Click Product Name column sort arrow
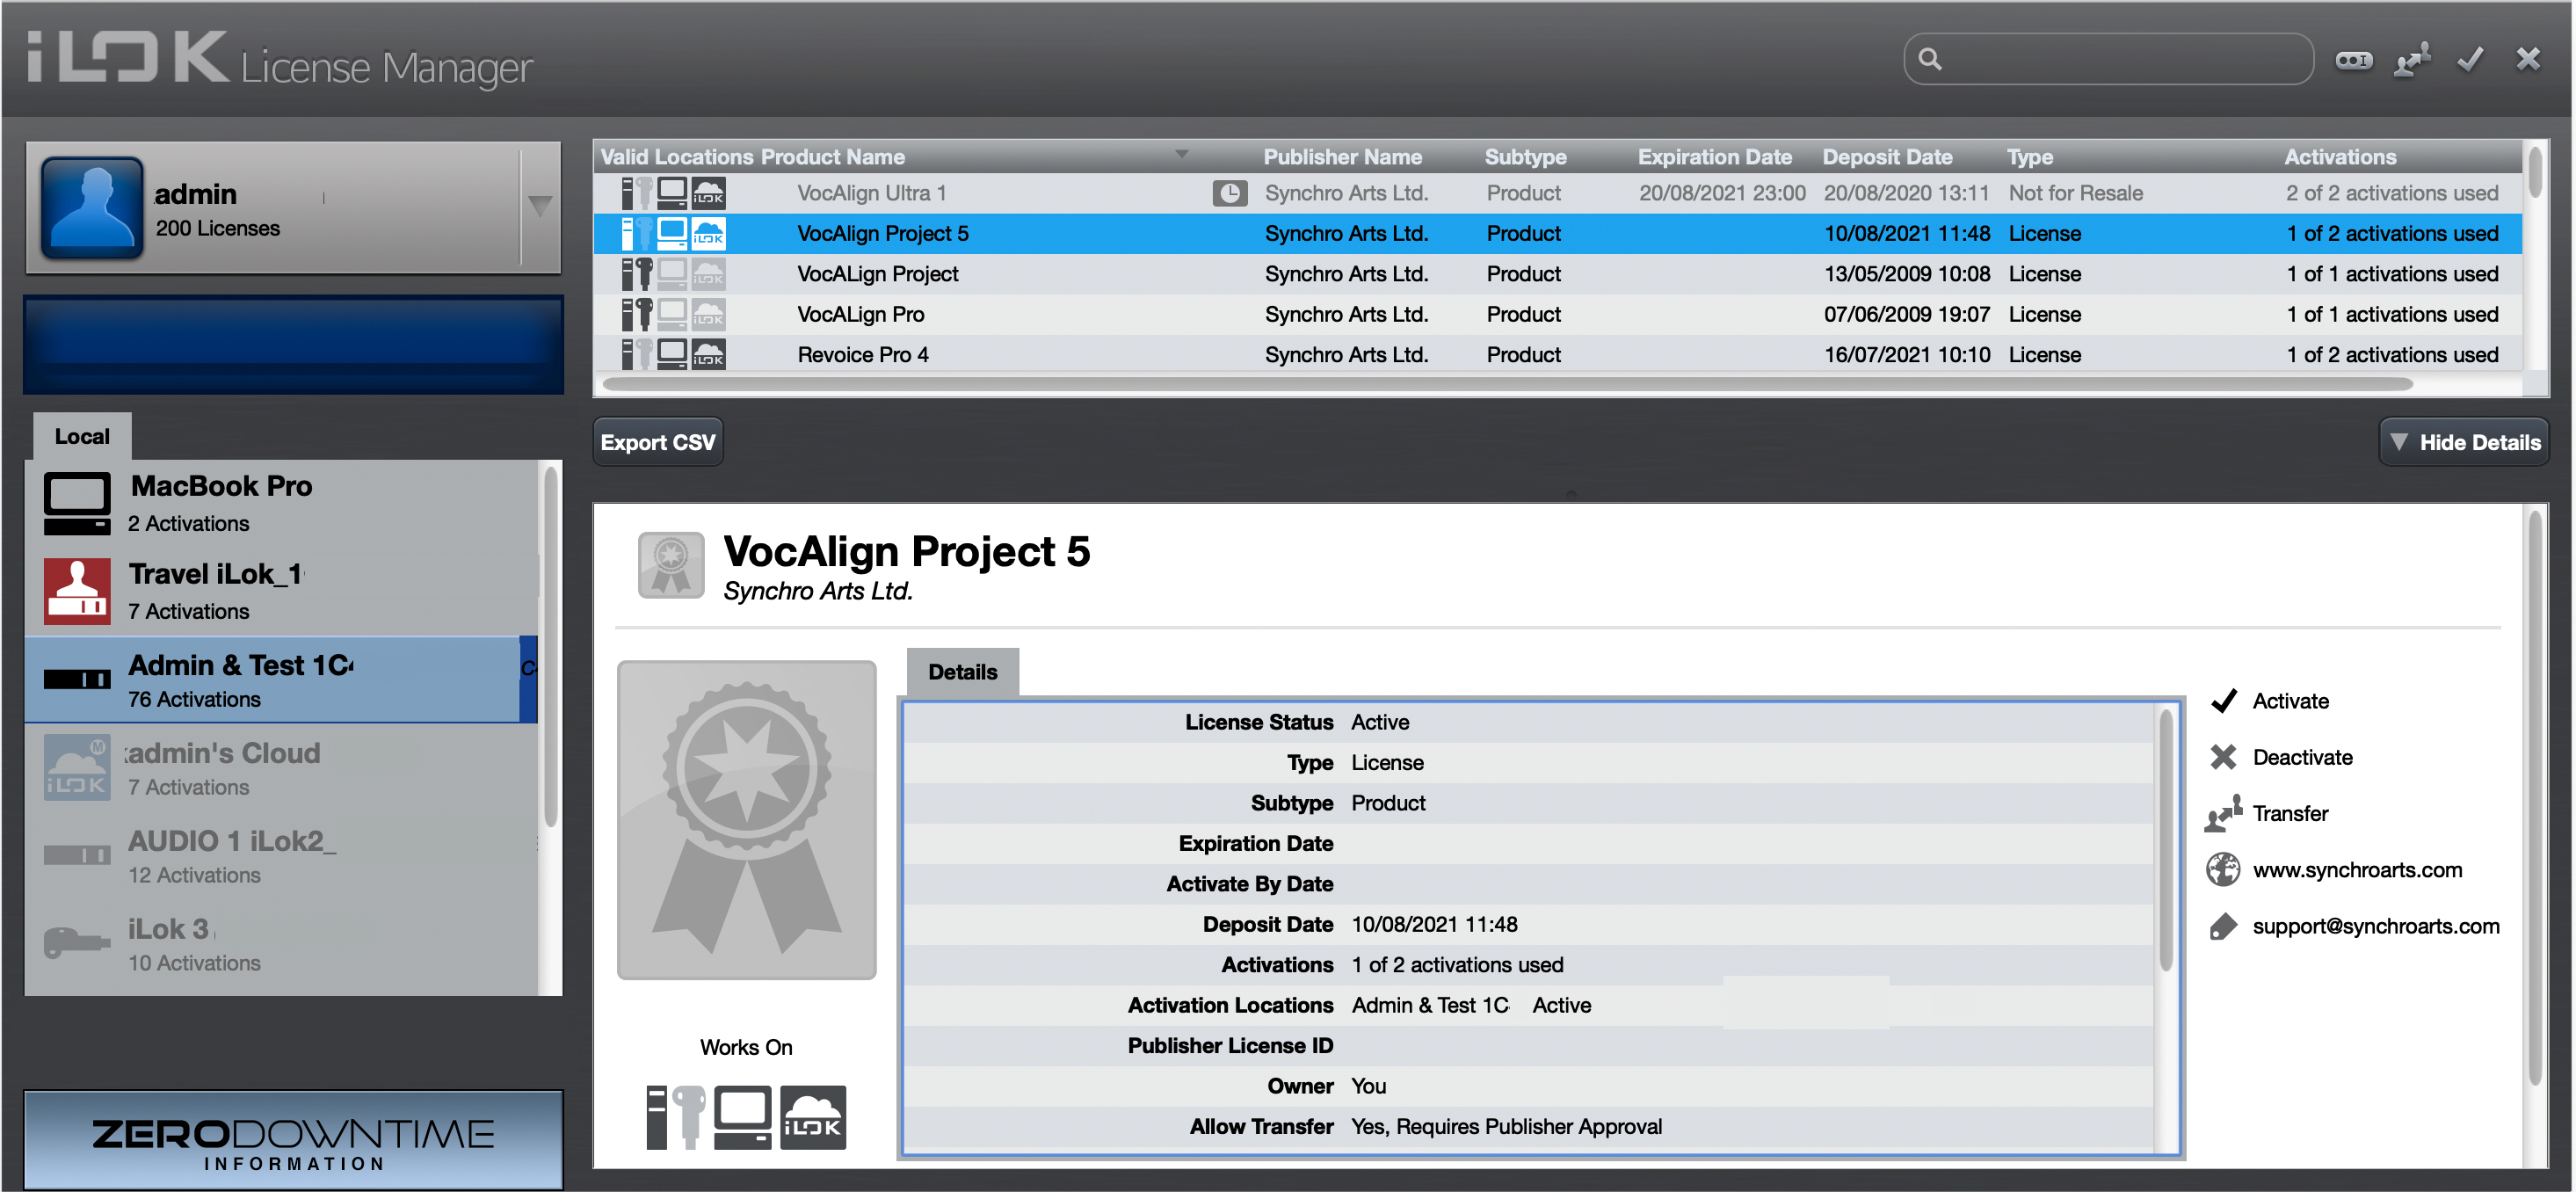The image size is (2576, 1192). (x=1181, y=155)
